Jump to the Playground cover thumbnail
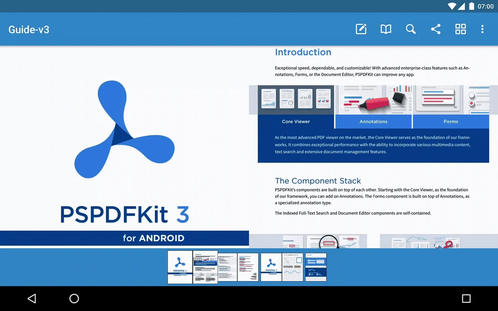 click(271, 267)
